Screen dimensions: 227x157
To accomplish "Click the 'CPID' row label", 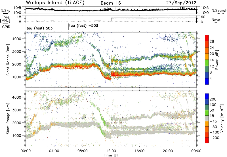I will (6, 27).
